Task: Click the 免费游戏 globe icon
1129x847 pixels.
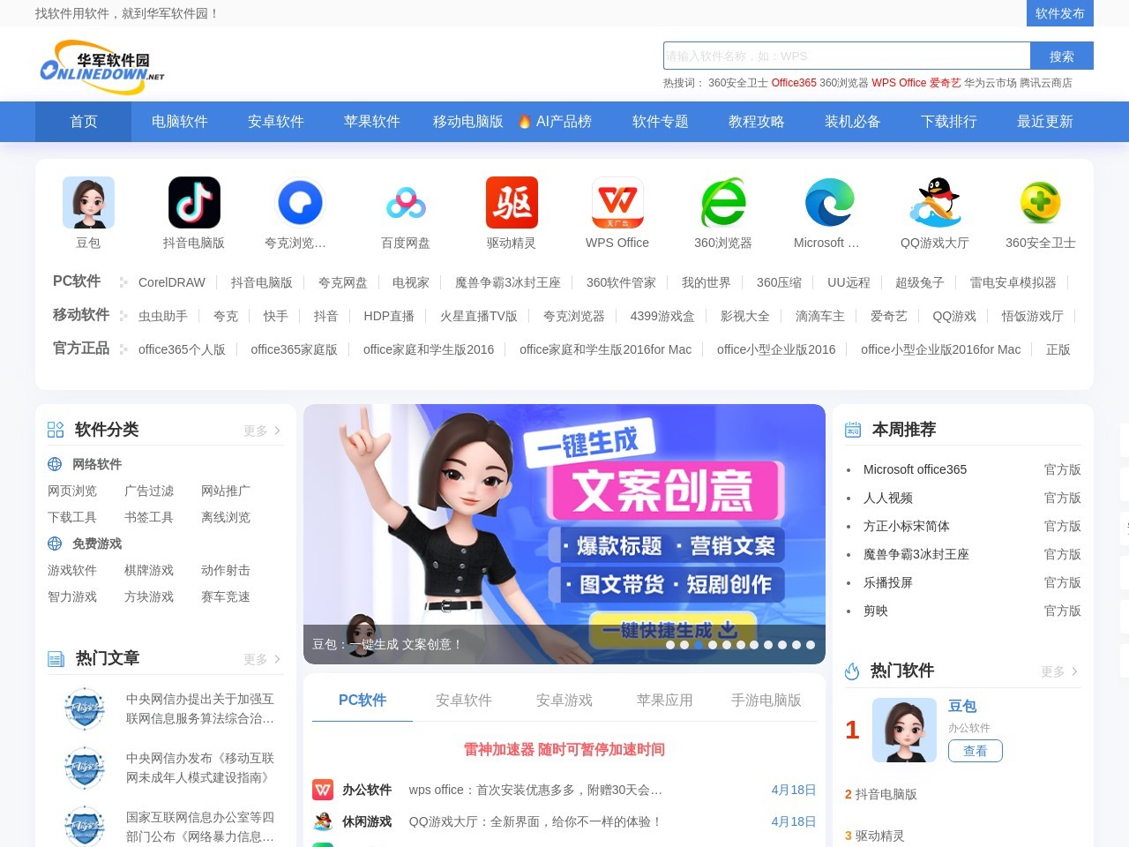Action: pos(55,543)
